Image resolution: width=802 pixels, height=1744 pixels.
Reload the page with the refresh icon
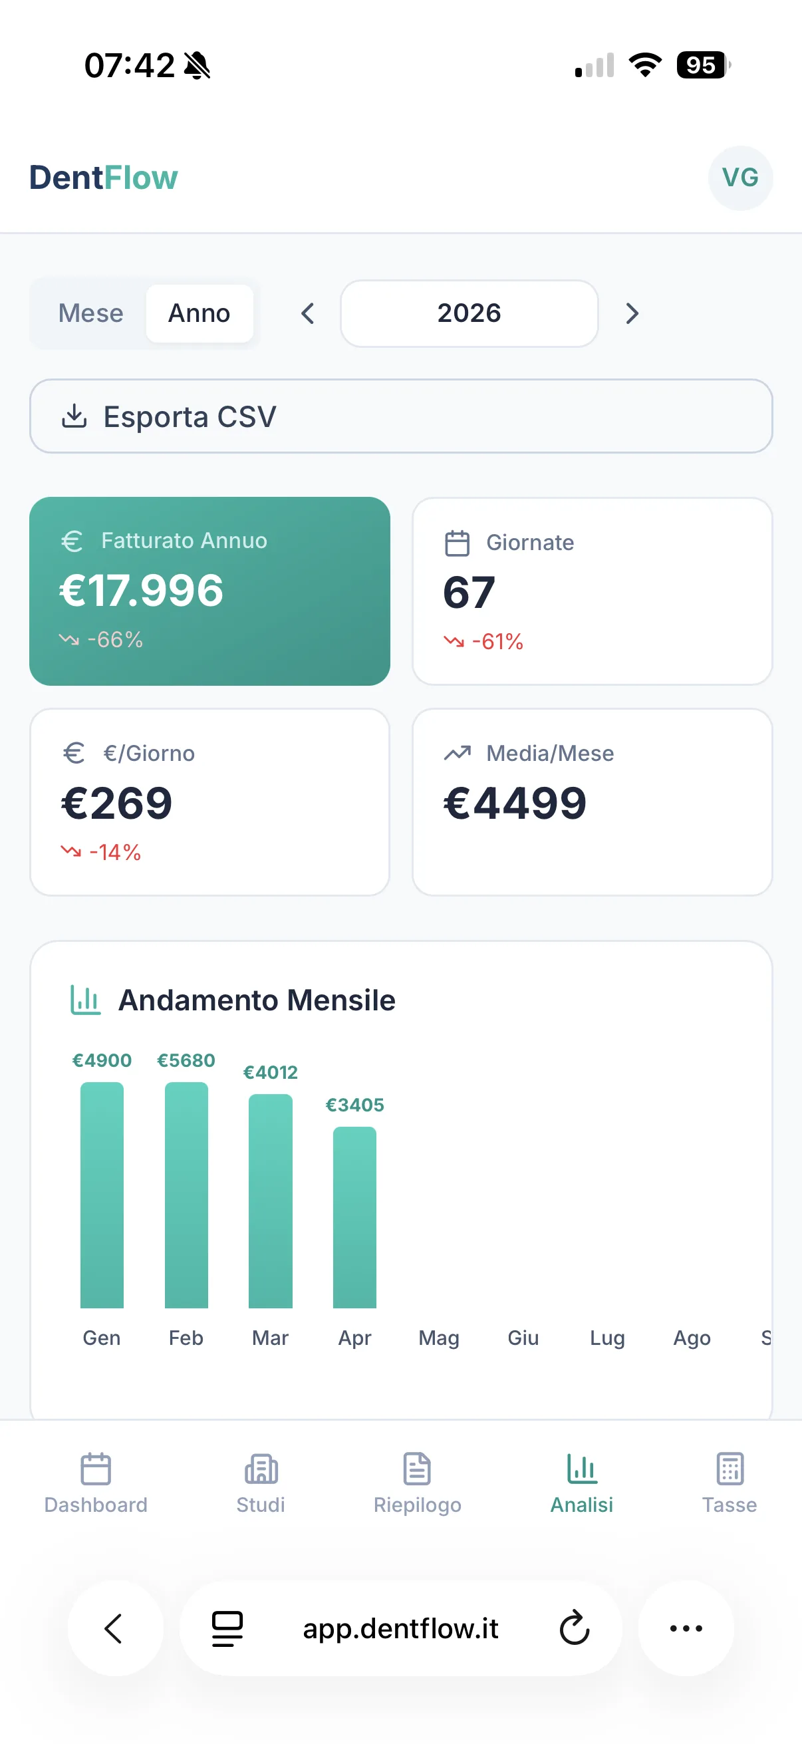[575, 1628]
